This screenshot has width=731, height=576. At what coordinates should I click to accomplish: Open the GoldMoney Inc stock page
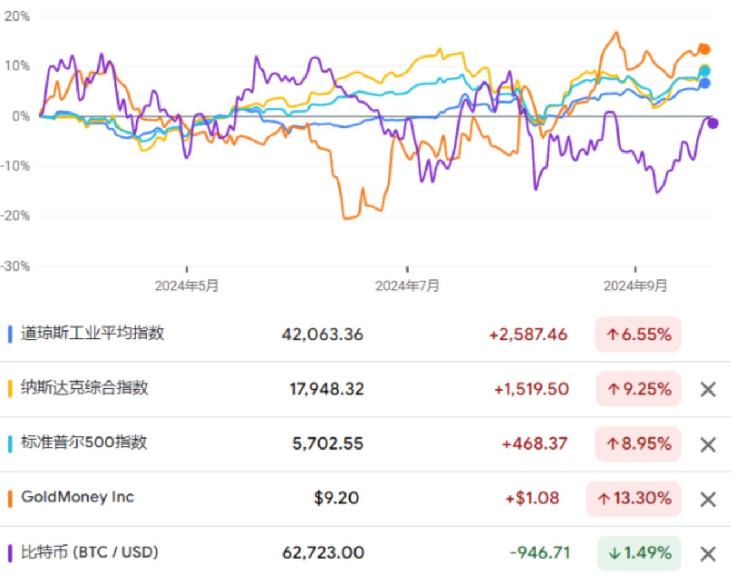pyautogui.click(x=78, y=497)
